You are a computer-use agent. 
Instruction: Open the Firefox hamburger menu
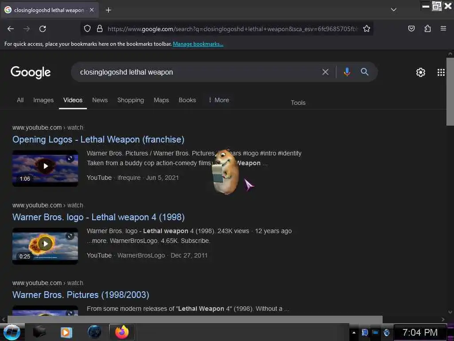pos(443,28)
